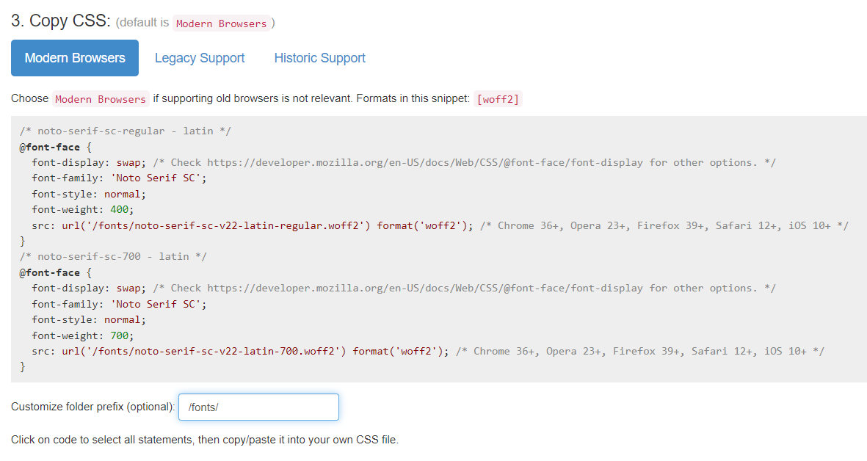Click the second font-family 'Noto Serif SC' line
The height and width of the screenshot is (461, 867).
click(x=119, y=304)
